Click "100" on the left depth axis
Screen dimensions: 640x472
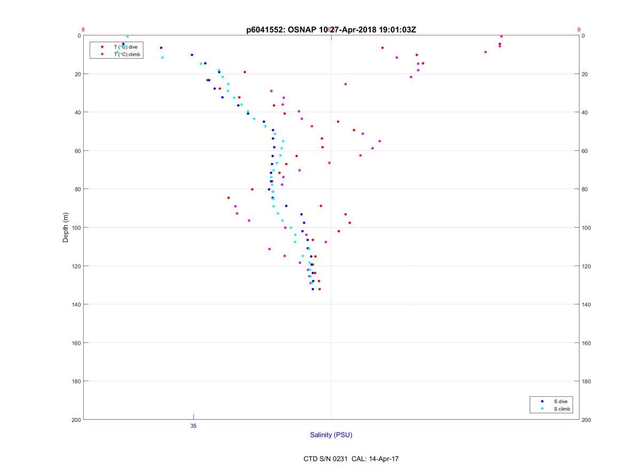(x=75, y=228)
